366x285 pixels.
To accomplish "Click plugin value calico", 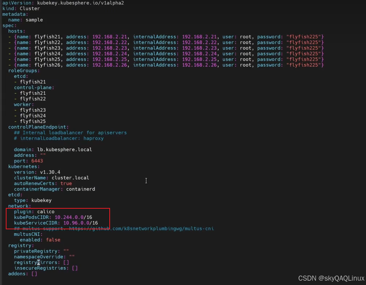I will tap(46, 212).
